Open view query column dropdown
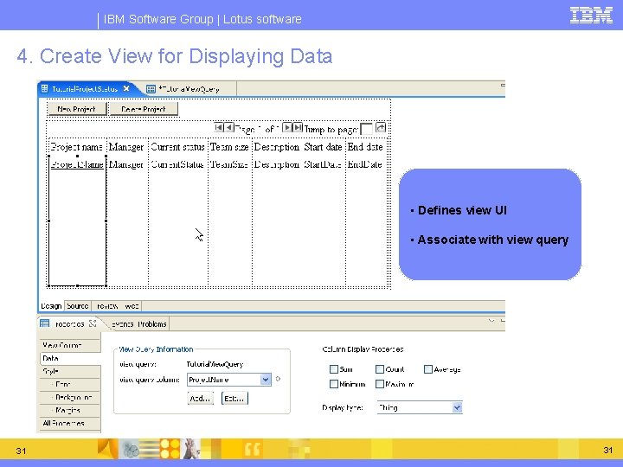 tap(266, 380)
